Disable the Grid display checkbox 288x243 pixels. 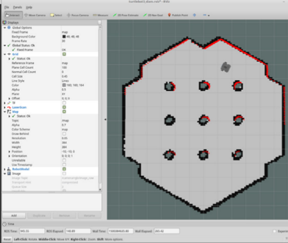64,54
